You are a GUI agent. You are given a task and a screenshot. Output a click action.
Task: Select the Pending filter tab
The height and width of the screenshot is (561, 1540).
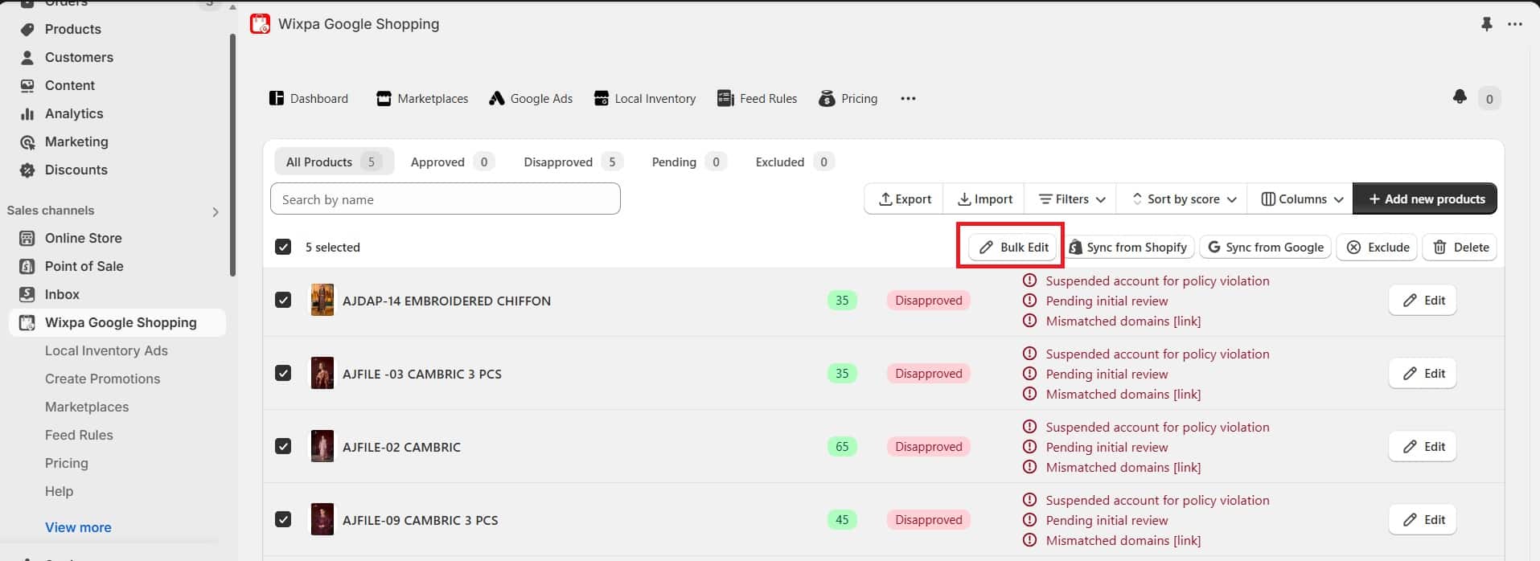(689, 162)
